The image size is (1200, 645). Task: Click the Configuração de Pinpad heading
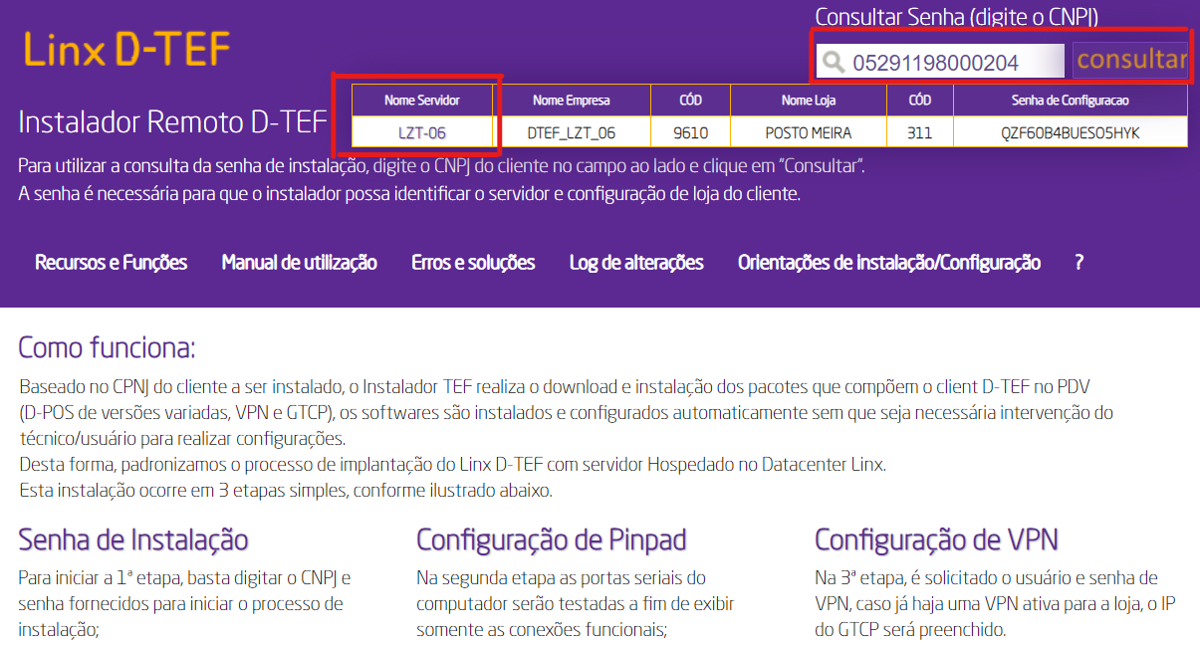pyautogui.click(x=552, y=540)
